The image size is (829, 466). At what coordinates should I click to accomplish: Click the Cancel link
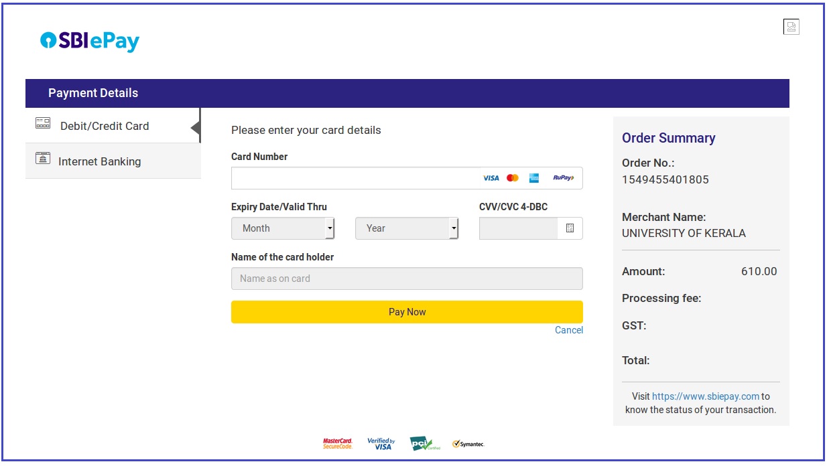569,330
